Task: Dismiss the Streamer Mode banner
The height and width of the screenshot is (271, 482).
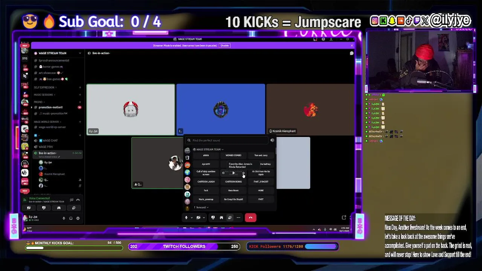Action: tap(352, 46)
